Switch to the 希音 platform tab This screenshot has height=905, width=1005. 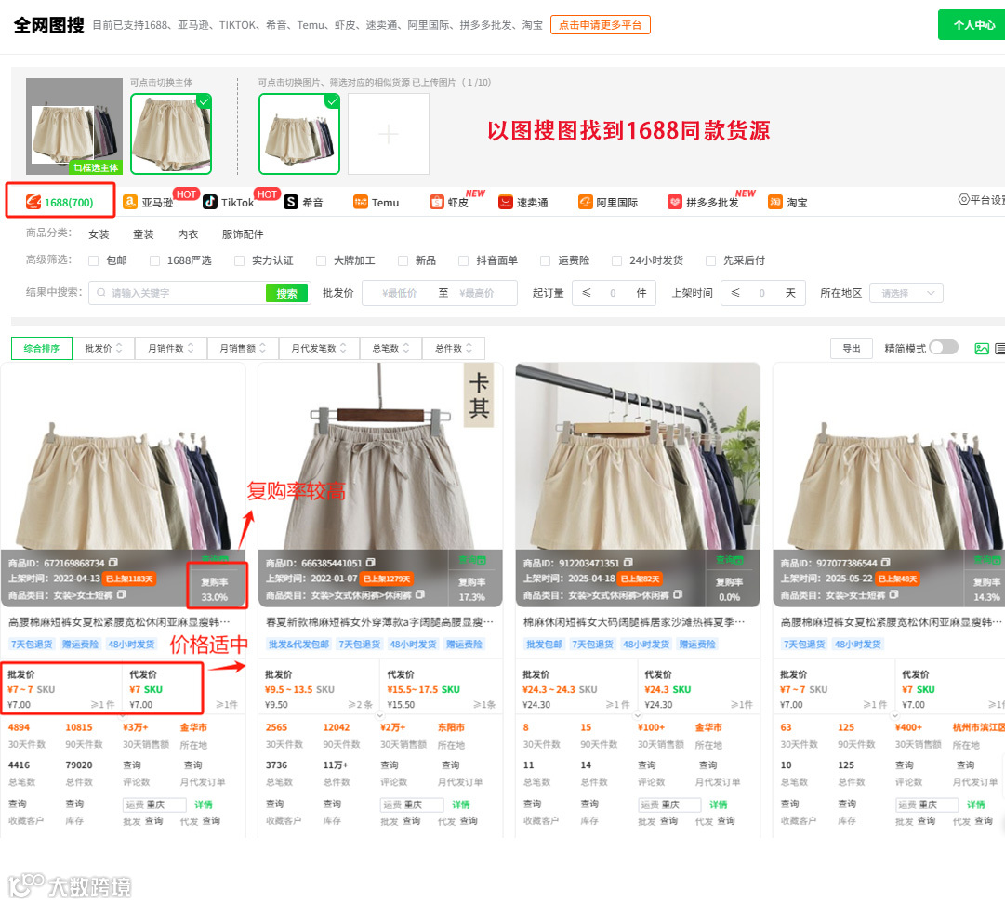(x=304, y=202)
